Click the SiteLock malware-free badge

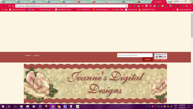(161, 57)
